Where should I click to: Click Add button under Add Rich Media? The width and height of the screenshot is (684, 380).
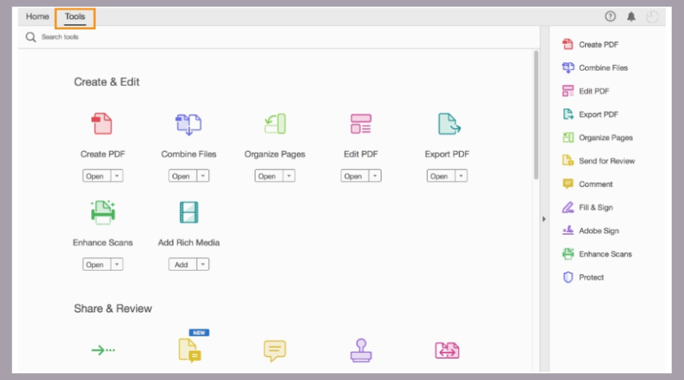(x=182, y=264)
